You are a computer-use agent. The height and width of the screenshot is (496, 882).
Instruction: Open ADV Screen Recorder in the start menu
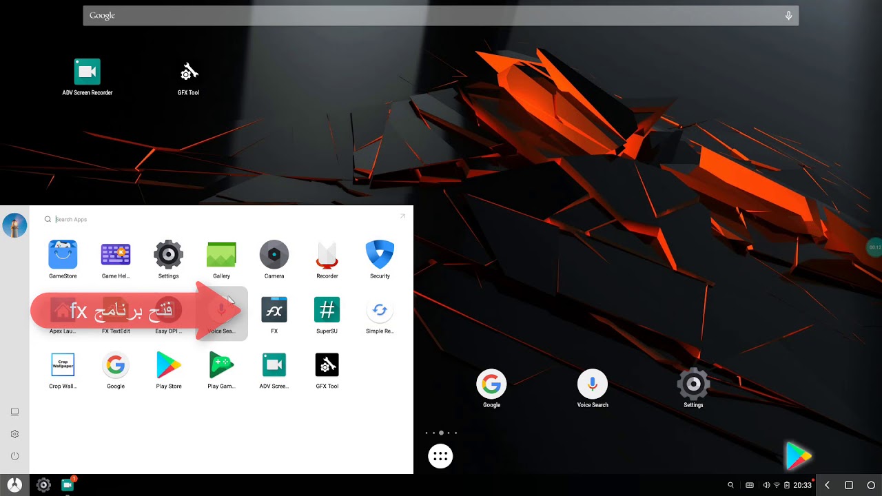[274, 370]
